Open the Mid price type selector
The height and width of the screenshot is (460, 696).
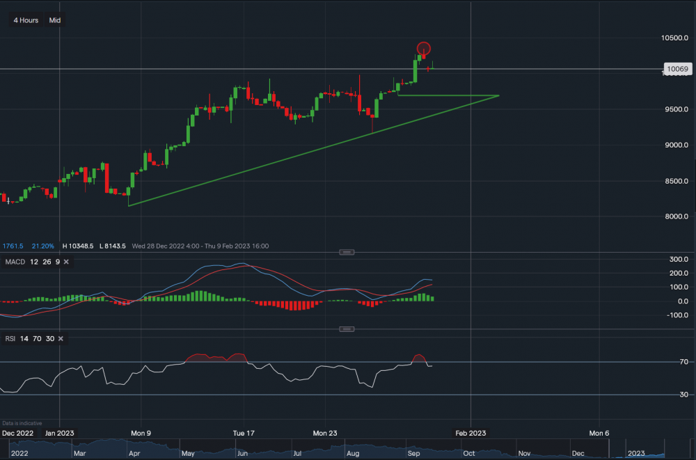(54, 19)
